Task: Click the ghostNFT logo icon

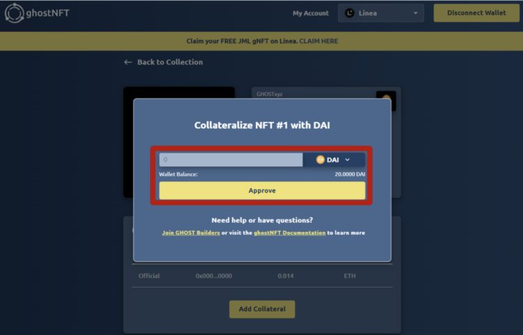Action: [x=14, y=13]
